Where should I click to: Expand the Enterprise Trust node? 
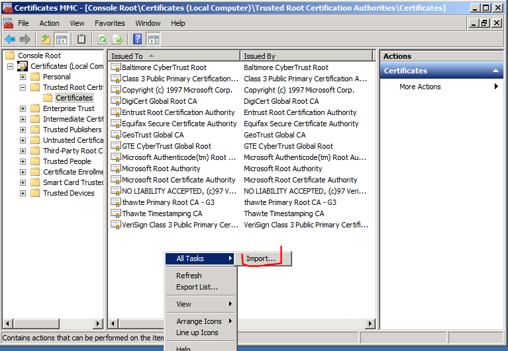click(x=23, y=108)
